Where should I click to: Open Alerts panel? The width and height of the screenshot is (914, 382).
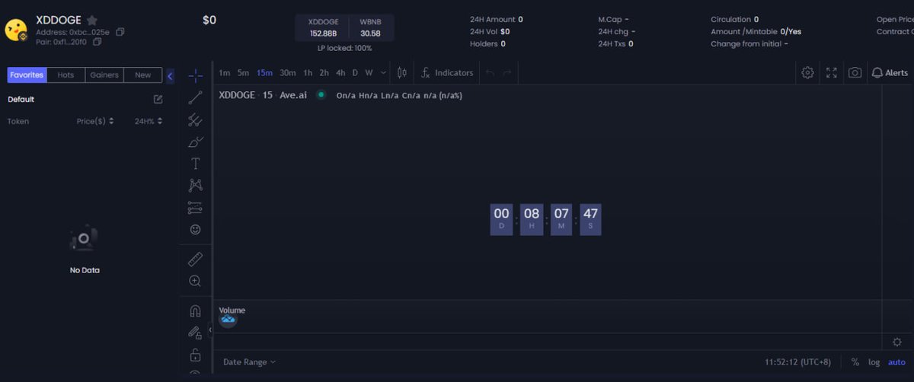tap(890, 72)
